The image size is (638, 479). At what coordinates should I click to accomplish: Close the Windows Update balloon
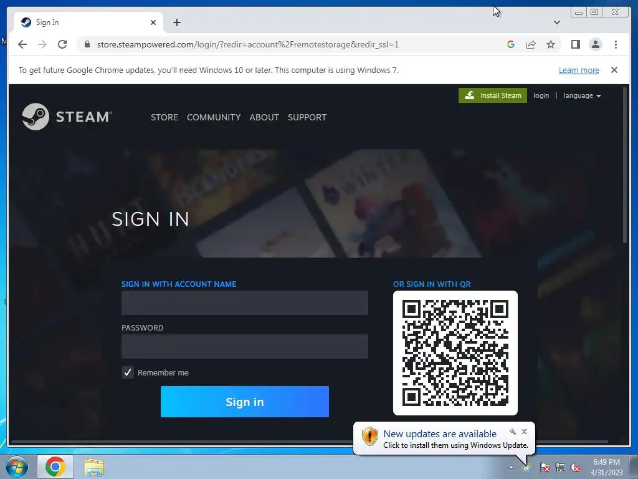524,432
